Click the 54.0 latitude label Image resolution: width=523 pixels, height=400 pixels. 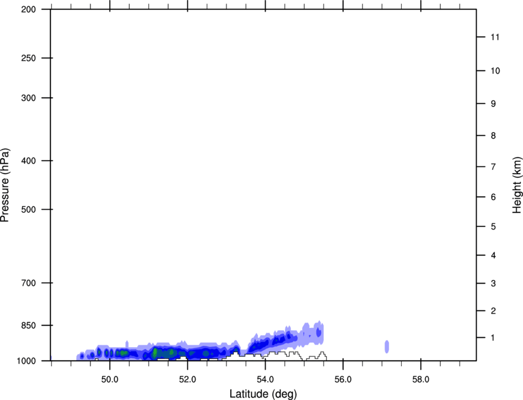(265, 380)
